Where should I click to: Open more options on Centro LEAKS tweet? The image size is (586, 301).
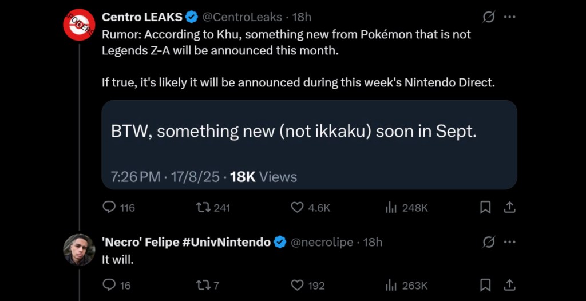pos(509,17)
